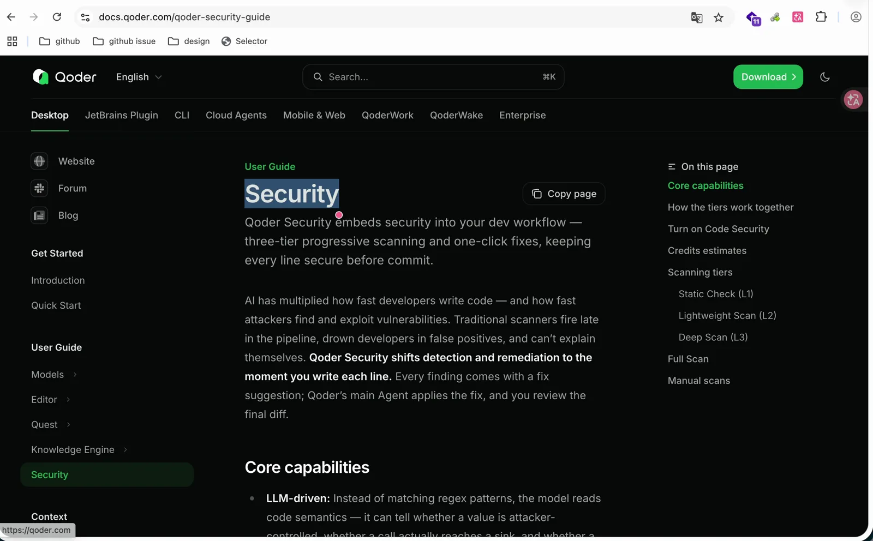Jump to Manual scans
Screen dimensions: 873x541
[699, 381]
